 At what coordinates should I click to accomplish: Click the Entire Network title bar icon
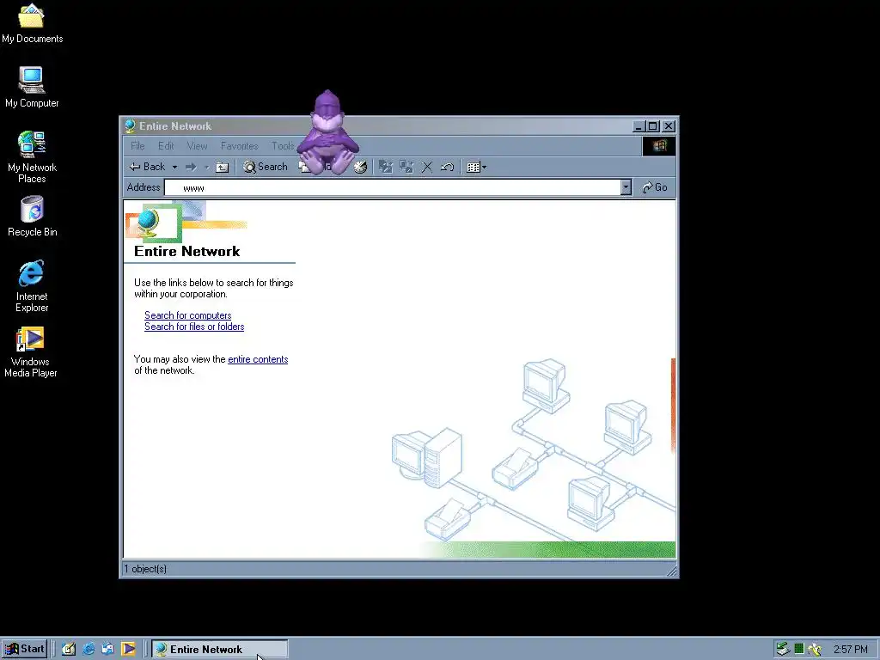[131, 126]
